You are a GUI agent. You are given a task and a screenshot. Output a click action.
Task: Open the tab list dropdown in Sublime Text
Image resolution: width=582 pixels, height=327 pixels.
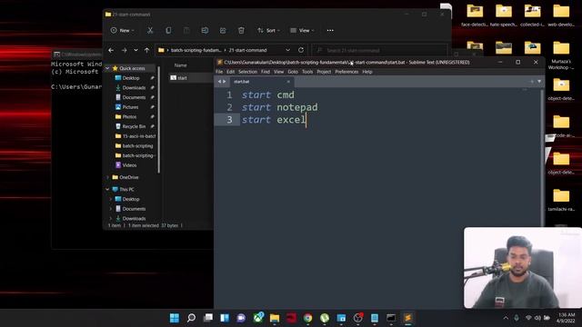(539, 82)
